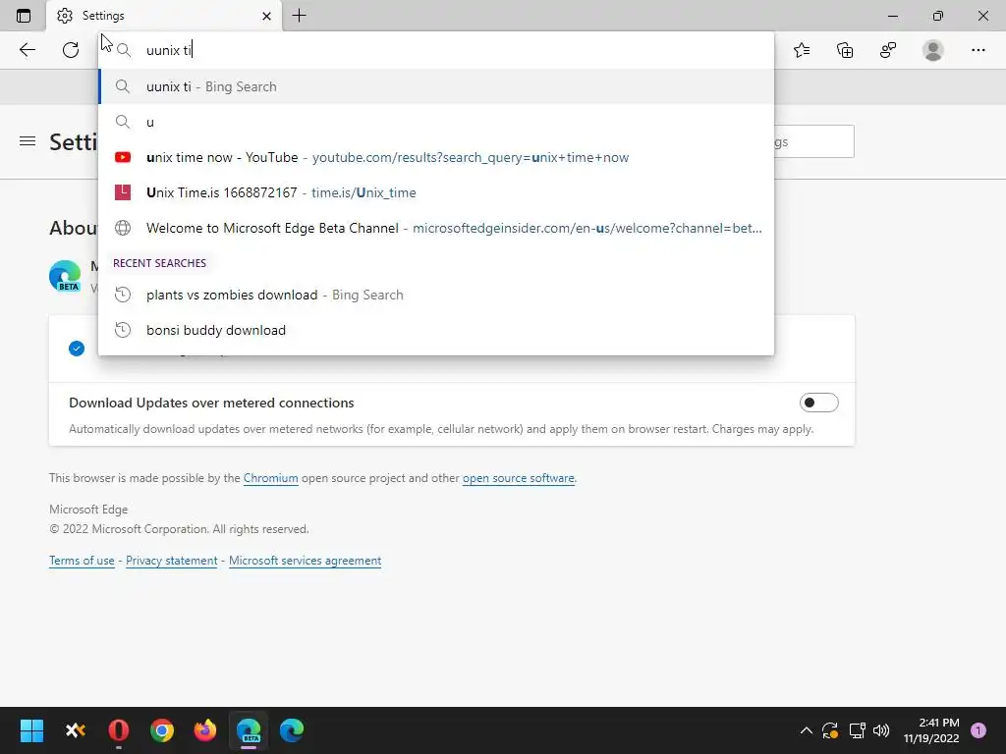Select recent search 'plants vs zombies download'
The height and width of the screenshot is (754, 1006).
[436, 295]
